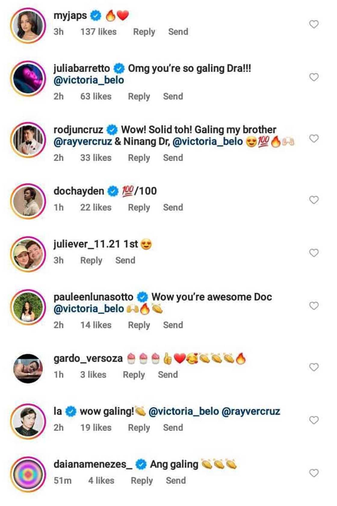Tap heart beside pauleenlunasotto's comment
The image size is (337, 506).
[314, 306]
